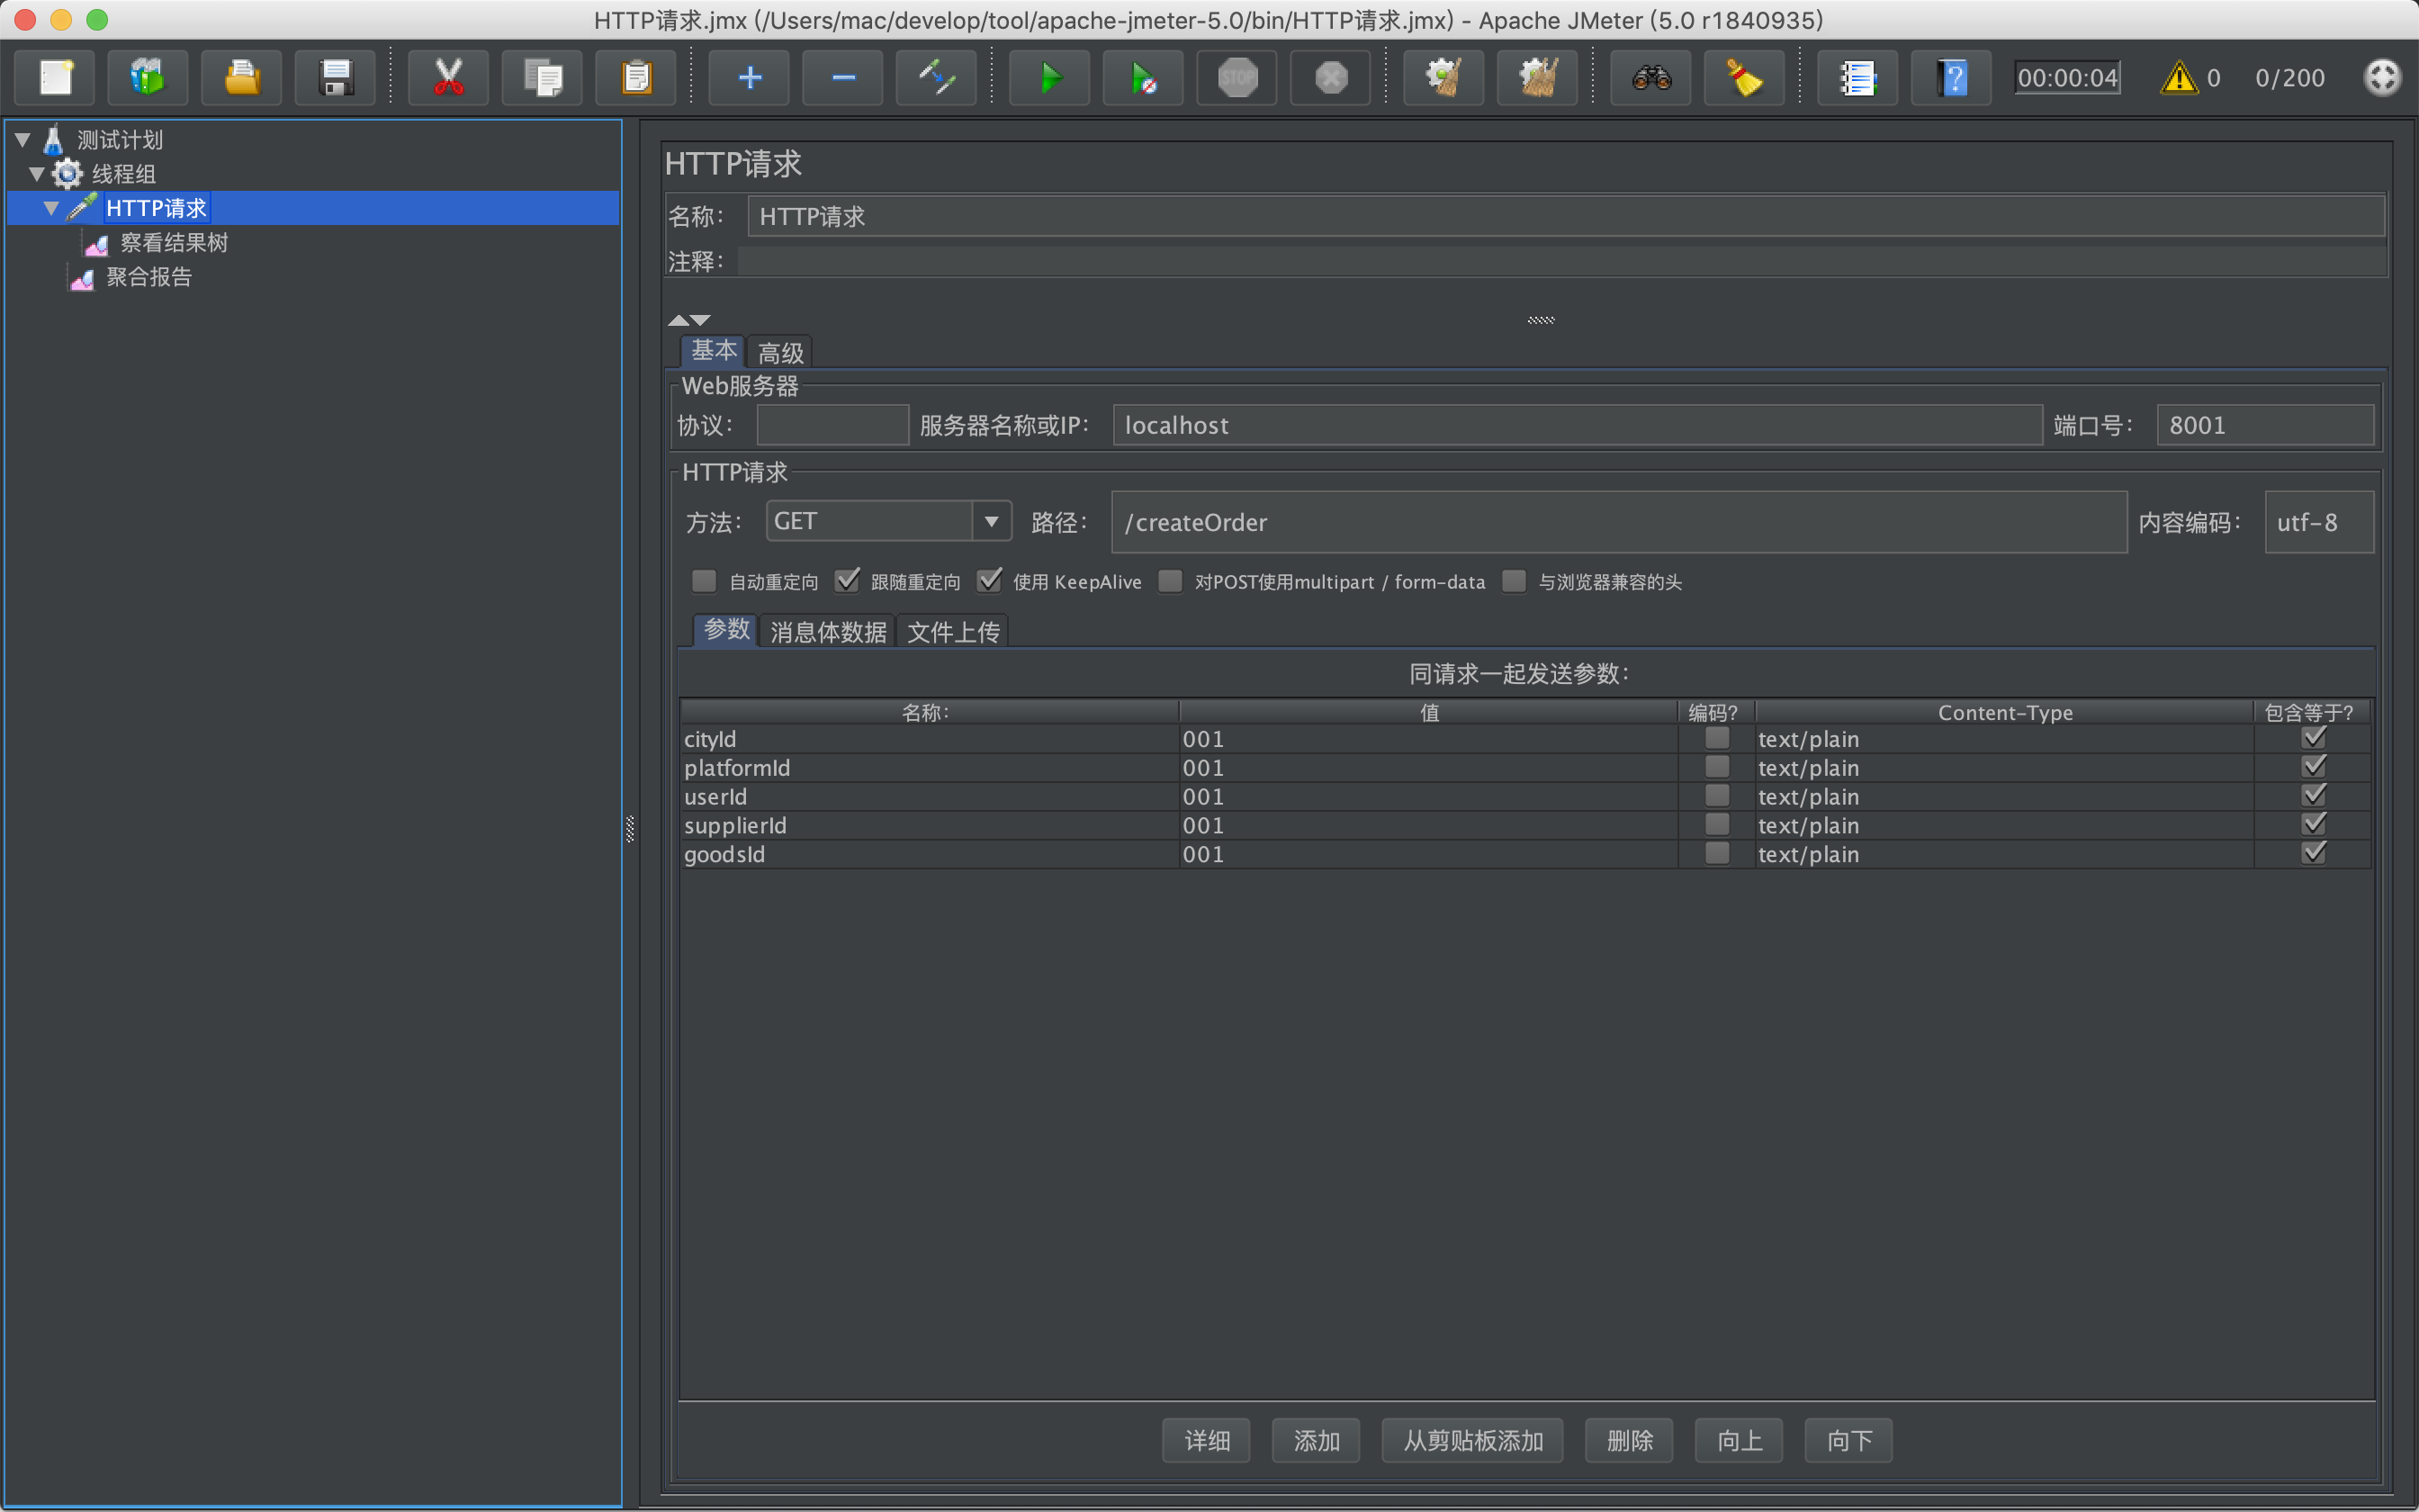Start the test with green play icon
The image size is (2419, 1512).
tap(1050, 77)
